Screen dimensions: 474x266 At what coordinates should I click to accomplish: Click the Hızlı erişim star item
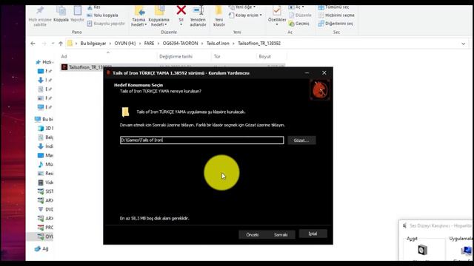pyautogui.click(x=44, y=62)
